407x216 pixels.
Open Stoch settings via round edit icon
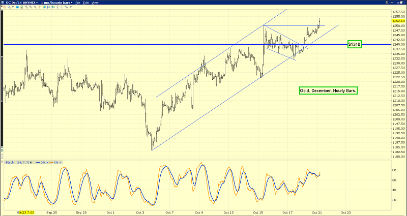31,163
